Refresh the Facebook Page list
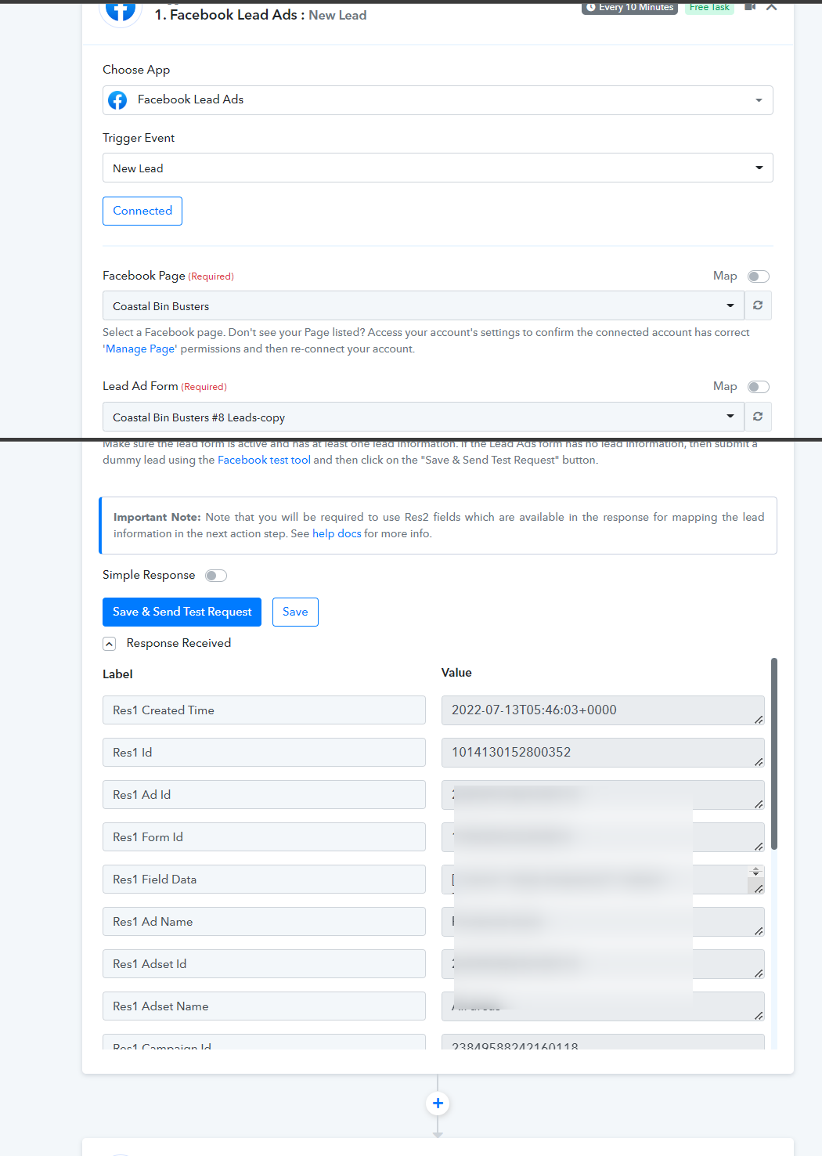Viewport: 822px width, 1156px height. [x=758, y=305]
